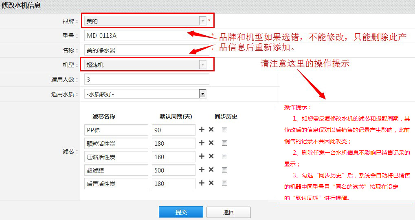
Task: Click the 型号 field containing MD-0113A
Action: tap(147, 35)
